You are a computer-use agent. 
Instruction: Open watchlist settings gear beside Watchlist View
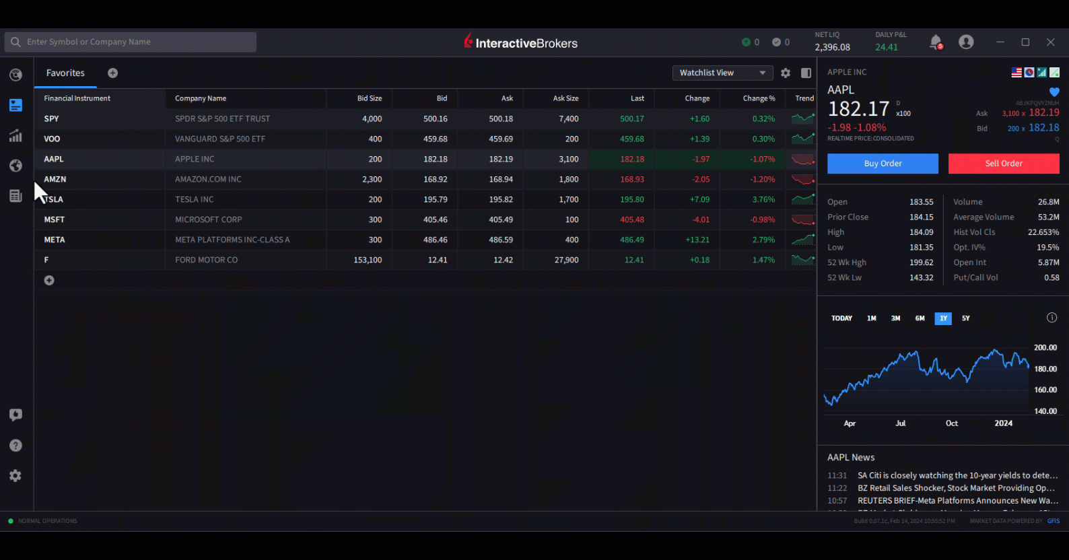click(786, 73)
